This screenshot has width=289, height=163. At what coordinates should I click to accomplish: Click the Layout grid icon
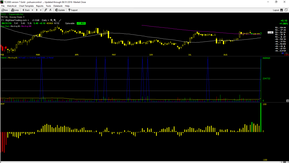coord(282,10)
